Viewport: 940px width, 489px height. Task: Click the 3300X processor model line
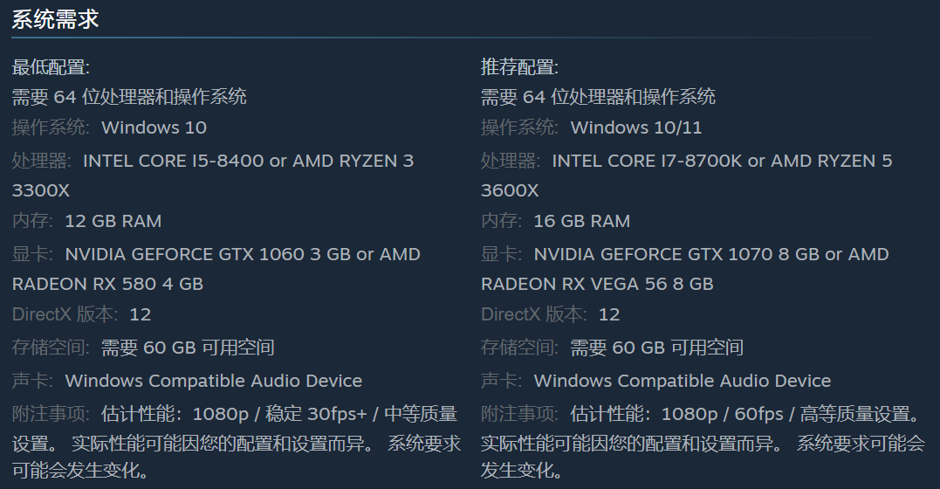pyautogui.click(x=41, y=190)
